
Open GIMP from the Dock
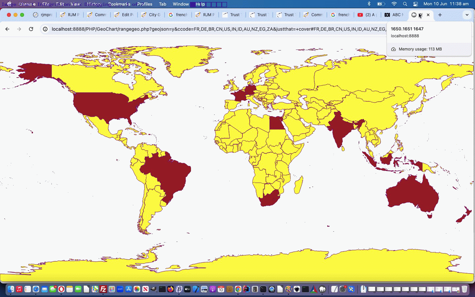point(154,289)
